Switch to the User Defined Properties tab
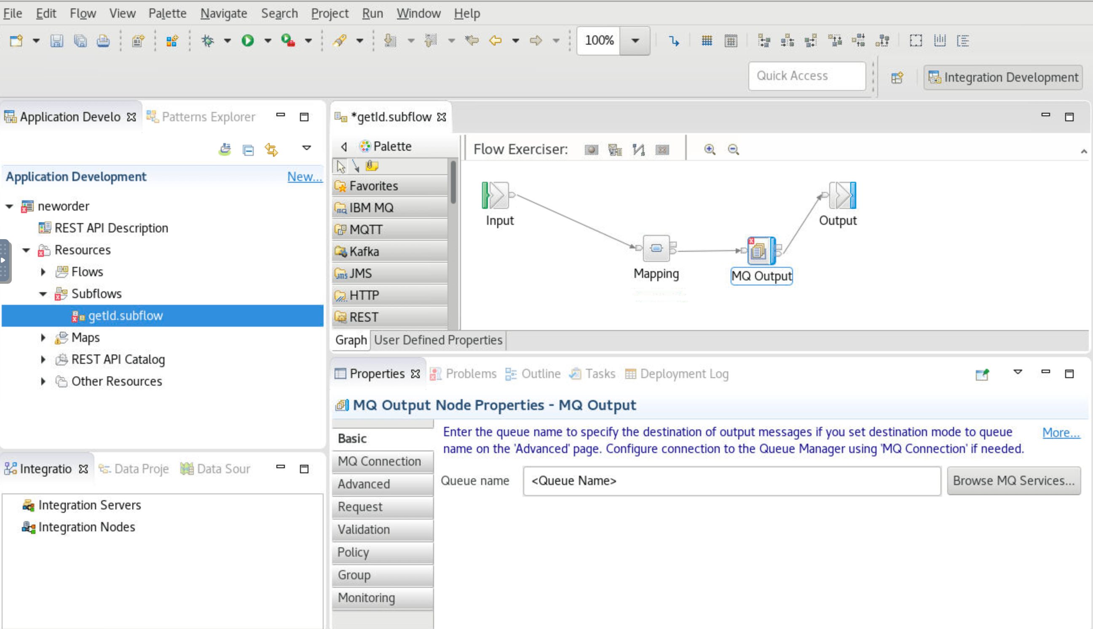This screenshot has width=1093, height=629. 438,340
